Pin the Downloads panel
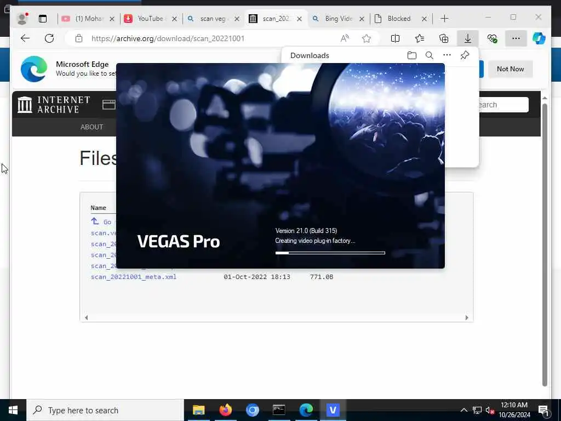 [465, 55]
